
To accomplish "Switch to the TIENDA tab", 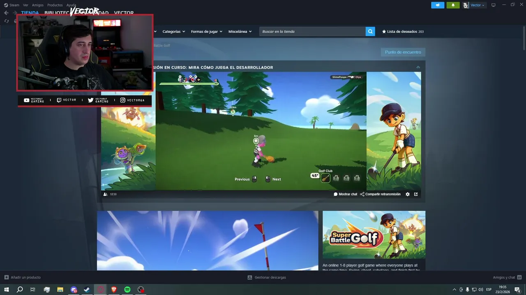I will 30,13.
